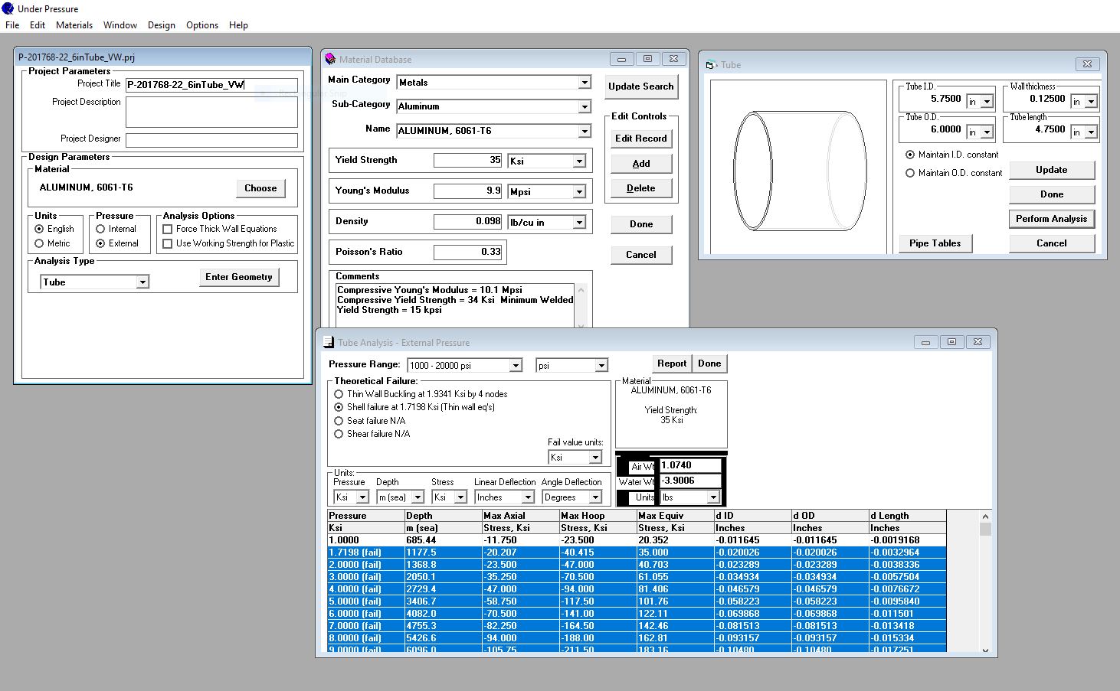The width and height of the screenshot is (1120, 691).
Task: Select Shell failure at 1.7198 Ksi option
Action: coord(339,407)
